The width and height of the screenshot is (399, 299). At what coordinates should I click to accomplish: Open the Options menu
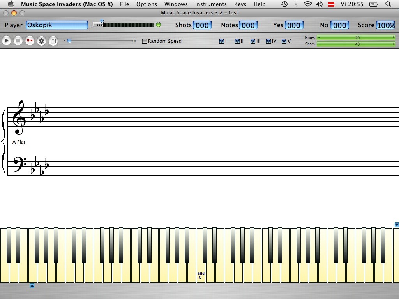(147, 4)
